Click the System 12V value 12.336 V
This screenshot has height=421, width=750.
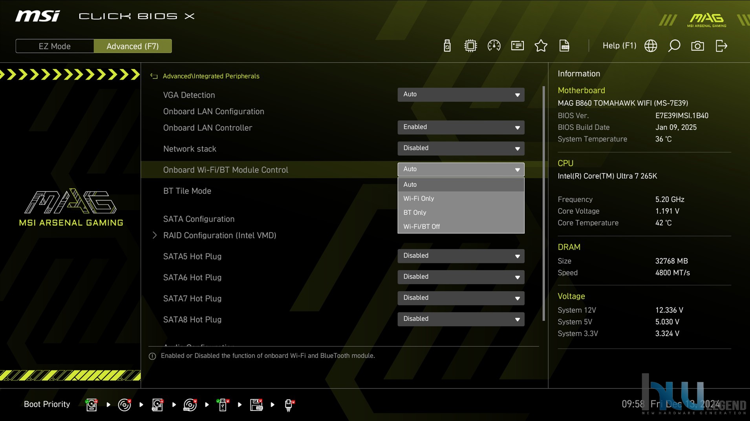(x=669, y=310)
